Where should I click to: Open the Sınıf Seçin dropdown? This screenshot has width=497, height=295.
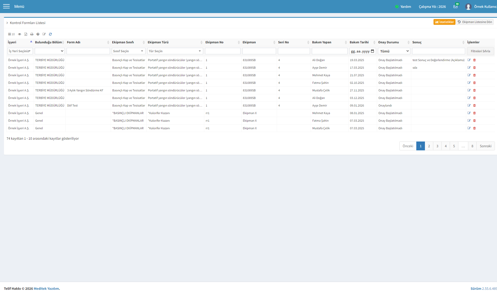click(x=128, y=51)
